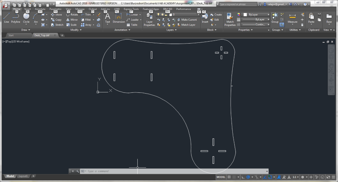The image size is (338, 182).
Task: Open the Home ribbon tab
Action: (x=17, y=9)
